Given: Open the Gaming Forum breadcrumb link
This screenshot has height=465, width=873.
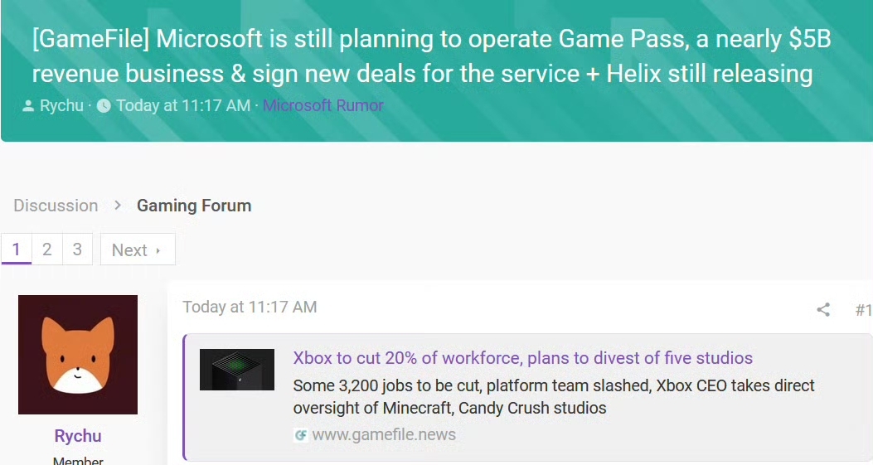Looking at the screenshot, I should click(x=194, y=206).
